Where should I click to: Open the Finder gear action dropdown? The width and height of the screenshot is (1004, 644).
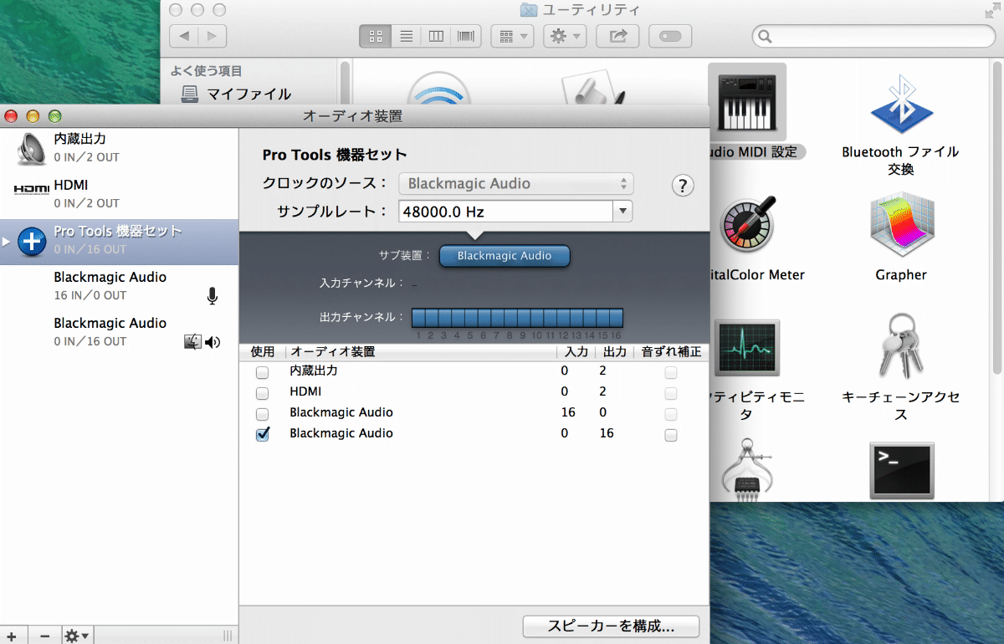pyautogui.click(x=565, y=36)
